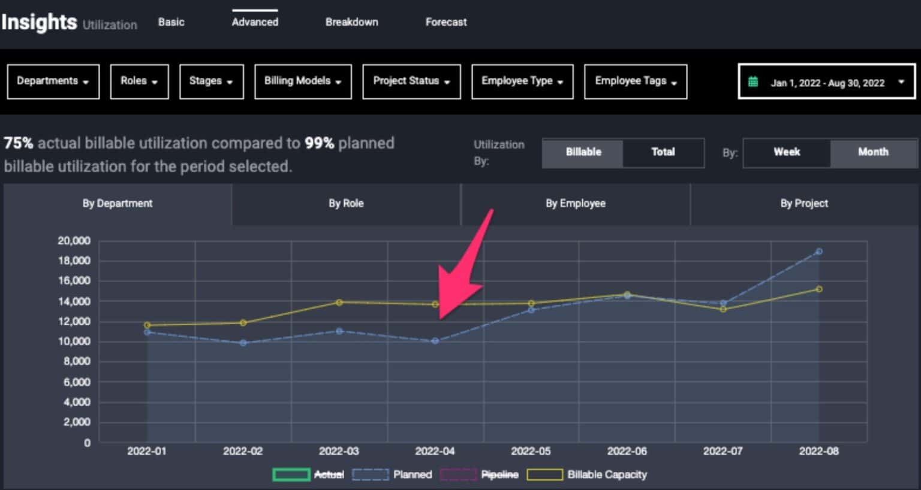Switch to the Basic insights view
The image size is (921, 490).
(171, 22)
